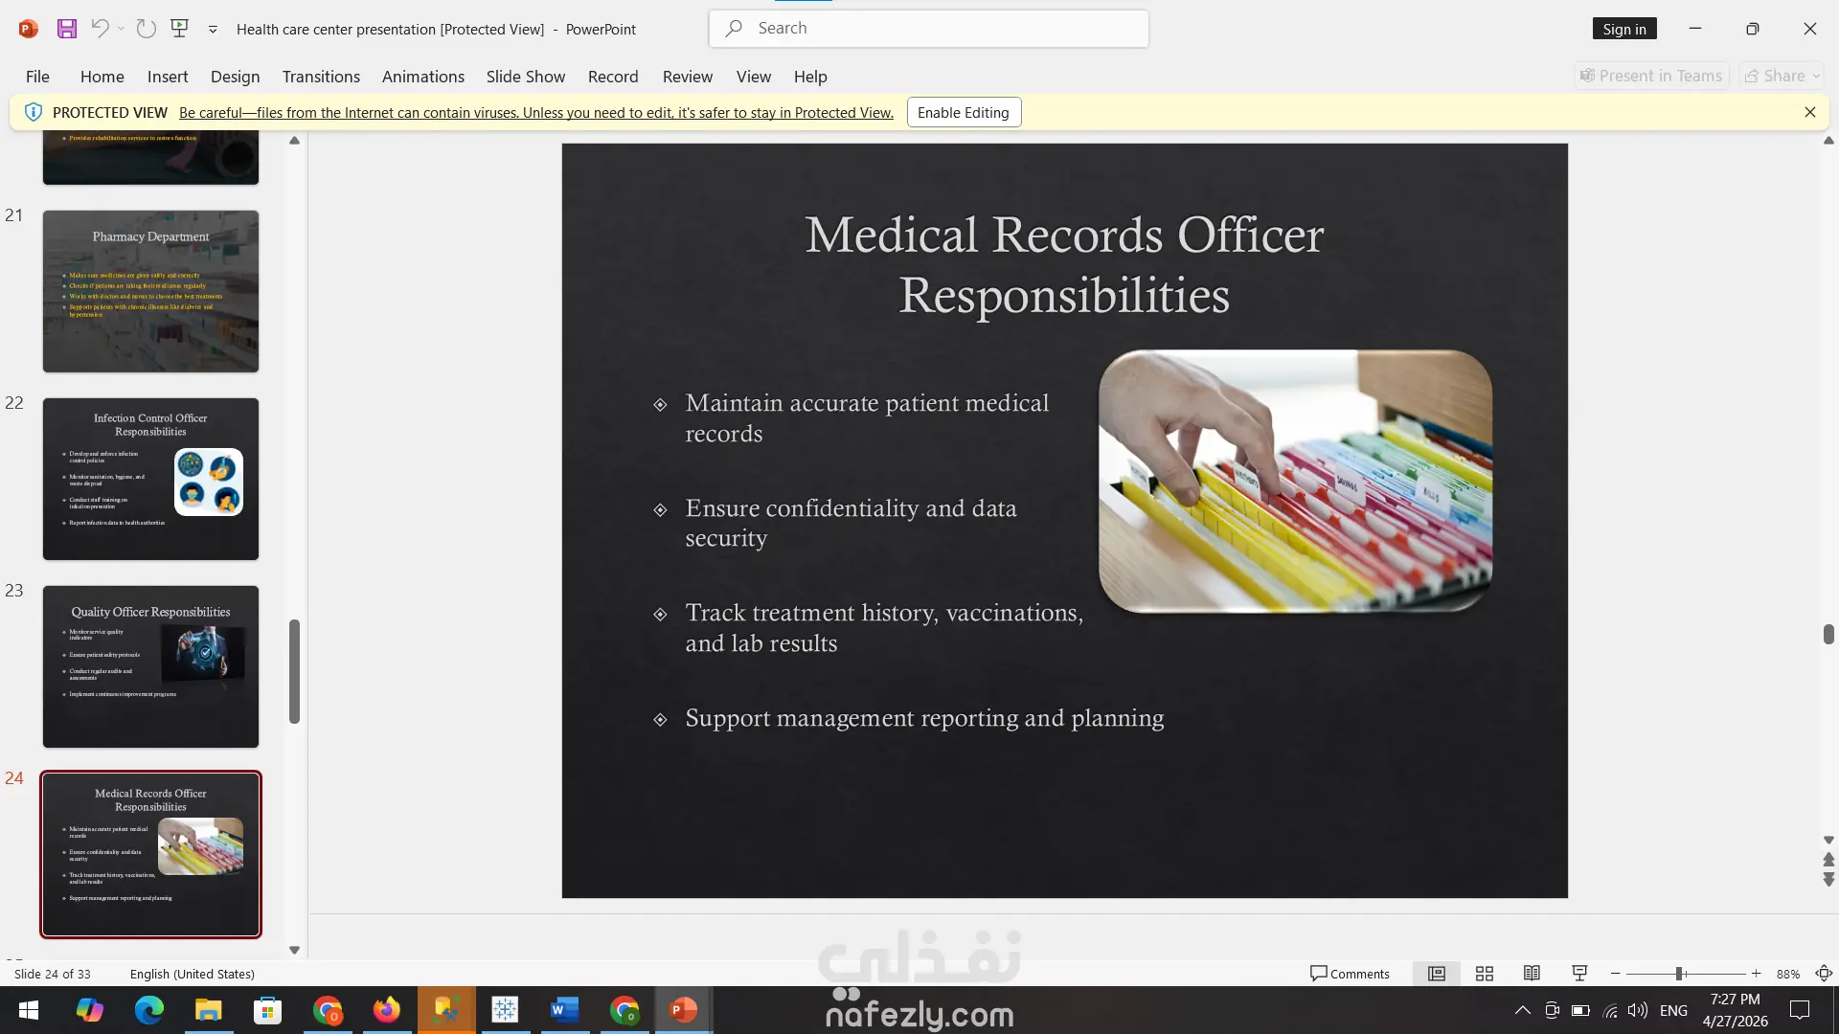Click the slide area scroll-up arrow
1839x1034 pixels.
click(x=1828, y=141)
